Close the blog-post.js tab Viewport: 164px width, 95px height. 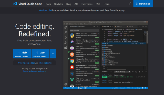(x=112, y=27)
